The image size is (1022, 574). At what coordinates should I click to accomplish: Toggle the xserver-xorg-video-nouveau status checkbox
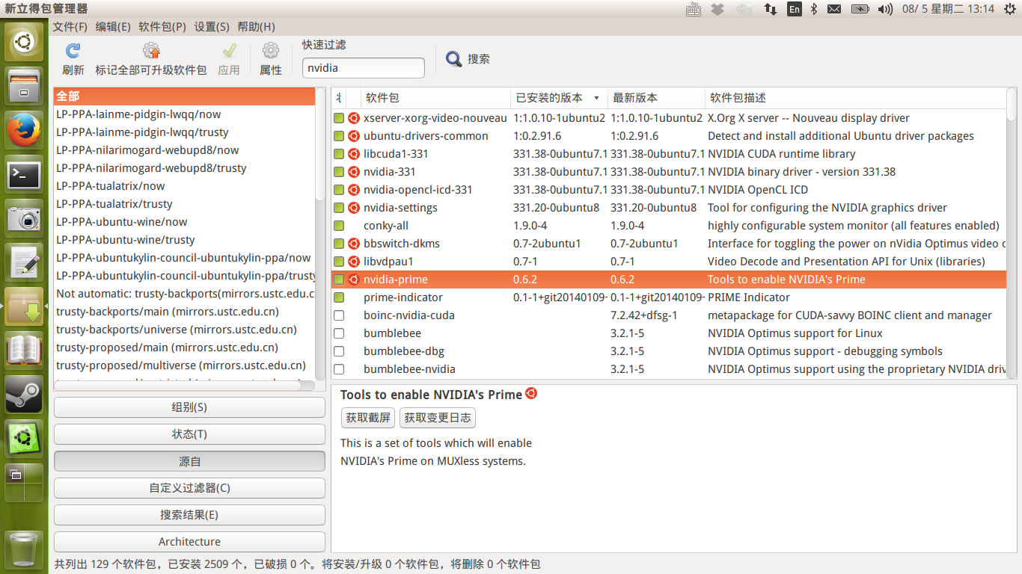(339, 118)
